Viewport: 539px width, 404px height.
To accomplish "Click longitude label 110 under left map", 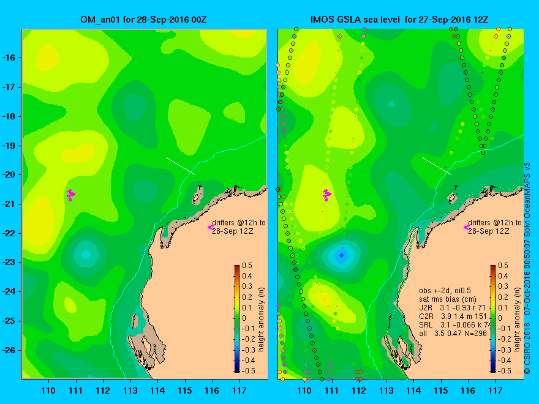I will pos(48,391).
